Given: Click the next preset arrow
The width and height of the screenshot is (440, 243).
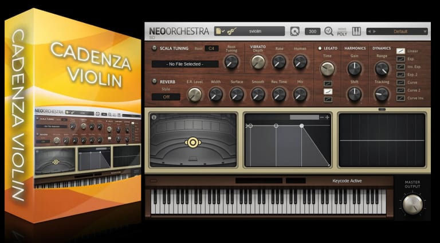Looking at the screenshot, I should 375,32.
